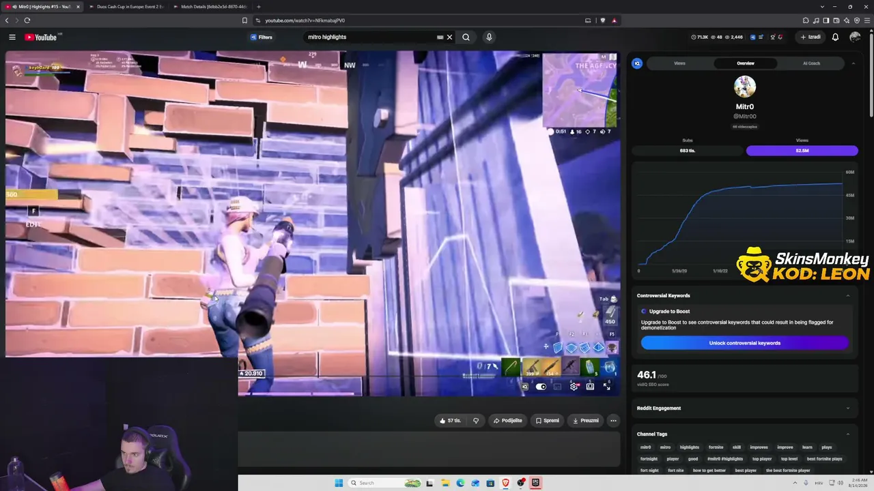Open Brave browser from the taskbar
This screenshot has height=491, width=874.
click(x=505, y=483)
